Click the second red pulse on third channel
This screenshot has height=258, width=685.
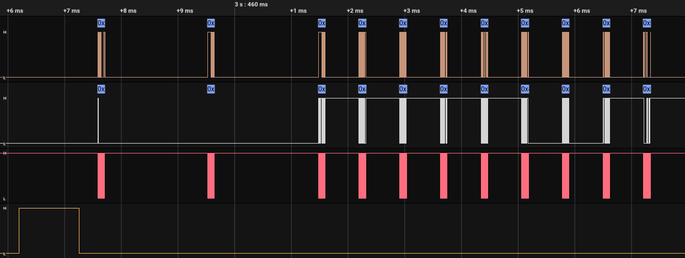pyautogui.click(x=211, y=176)
